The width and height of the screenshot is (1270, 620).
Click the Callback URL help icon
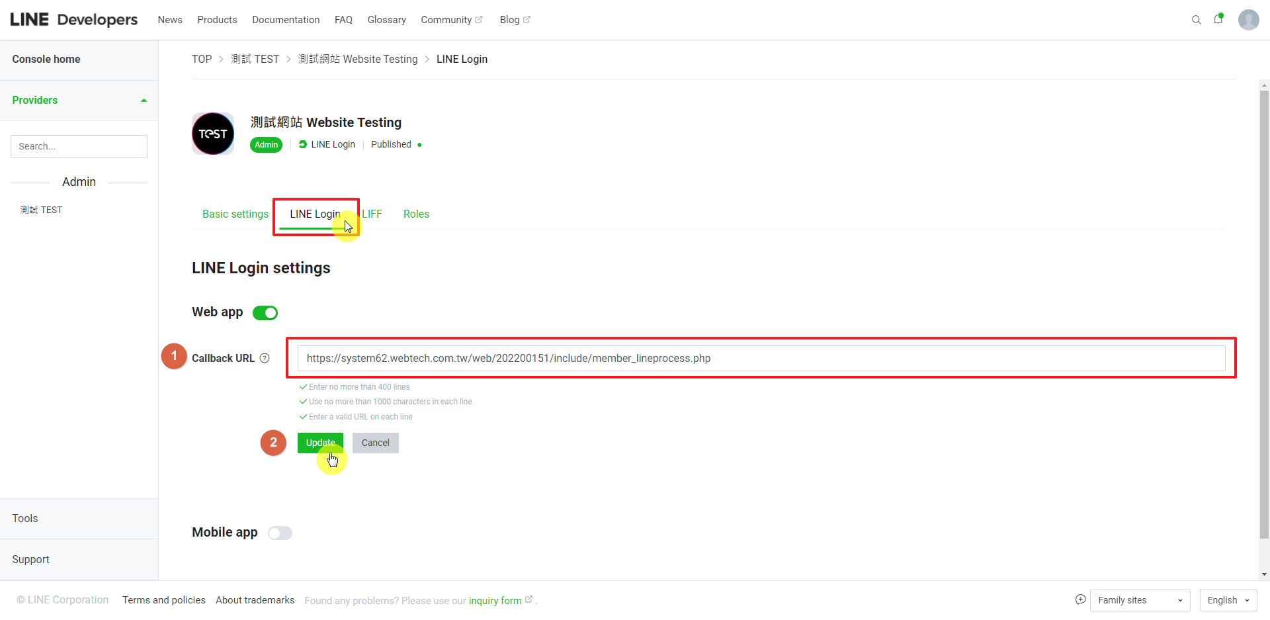pyautogui.click(x=265, y=358)
